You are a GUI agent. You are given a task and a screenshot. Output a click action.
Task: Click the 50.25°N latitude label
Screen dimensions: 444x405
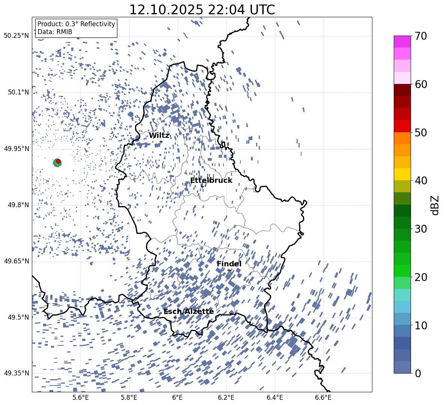[16, 36]
